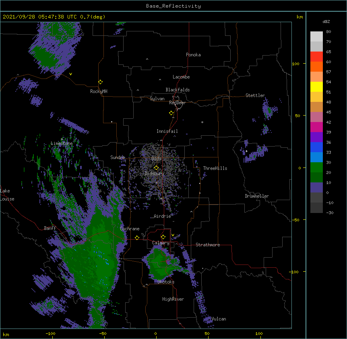Click the Cochrane label

coord(130,229)
